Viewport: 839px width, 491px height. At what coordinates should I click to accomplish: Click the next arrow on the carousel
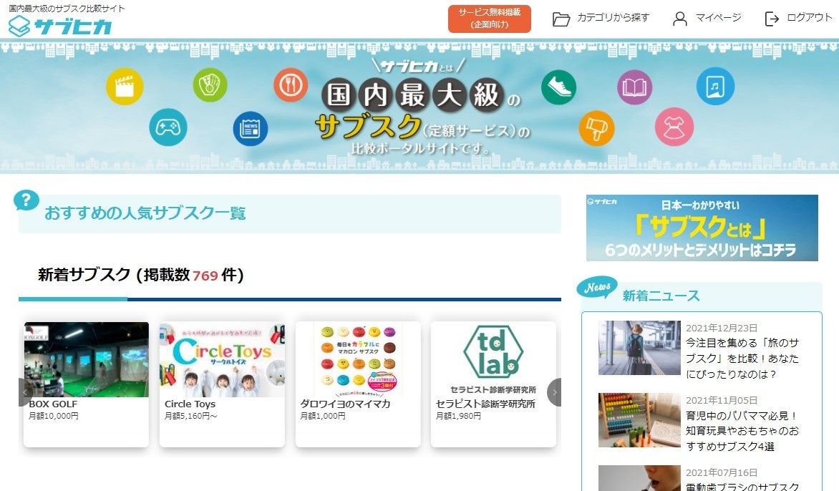[554, 392]
